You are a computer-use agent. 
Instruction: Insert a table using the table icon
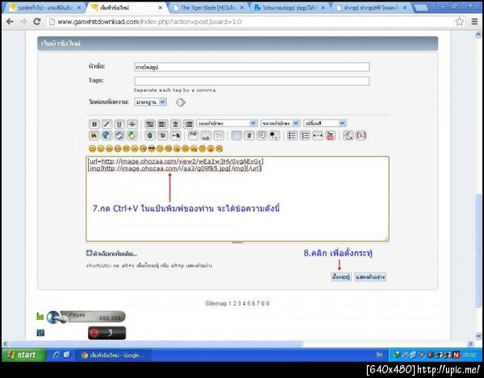[x=236, y=135]
